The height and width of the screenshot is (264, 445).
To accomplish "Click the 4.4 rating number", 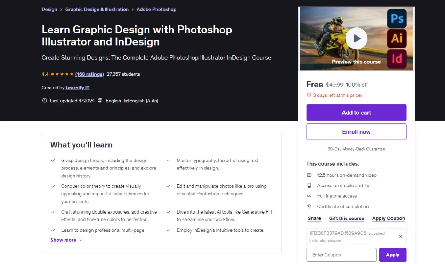I will tap(45, 74).
